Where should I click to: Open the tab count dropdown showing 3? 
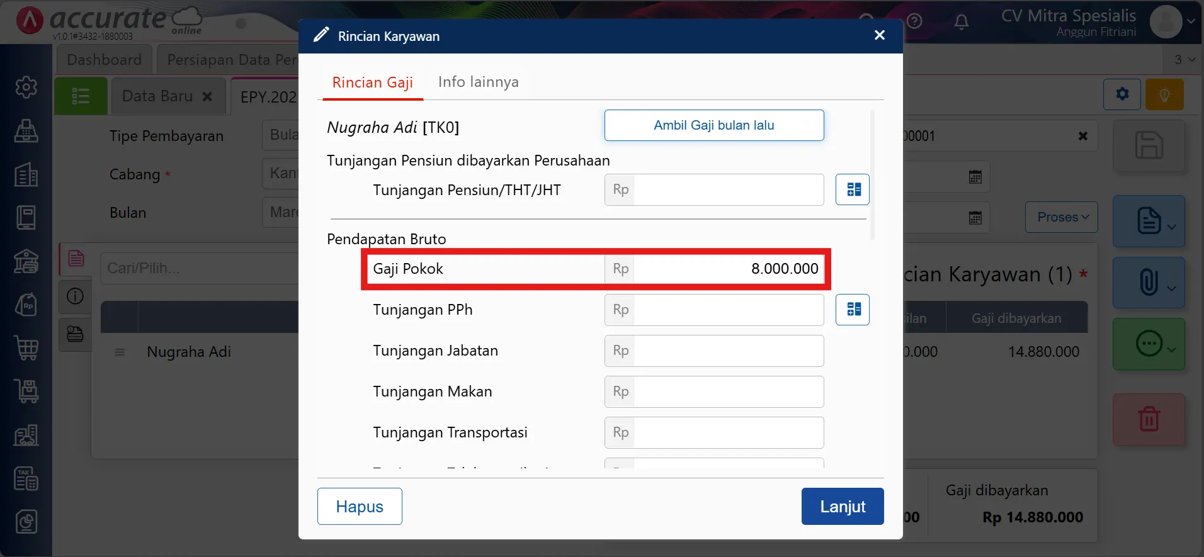pyautogui.click(x=1184, y=60)
